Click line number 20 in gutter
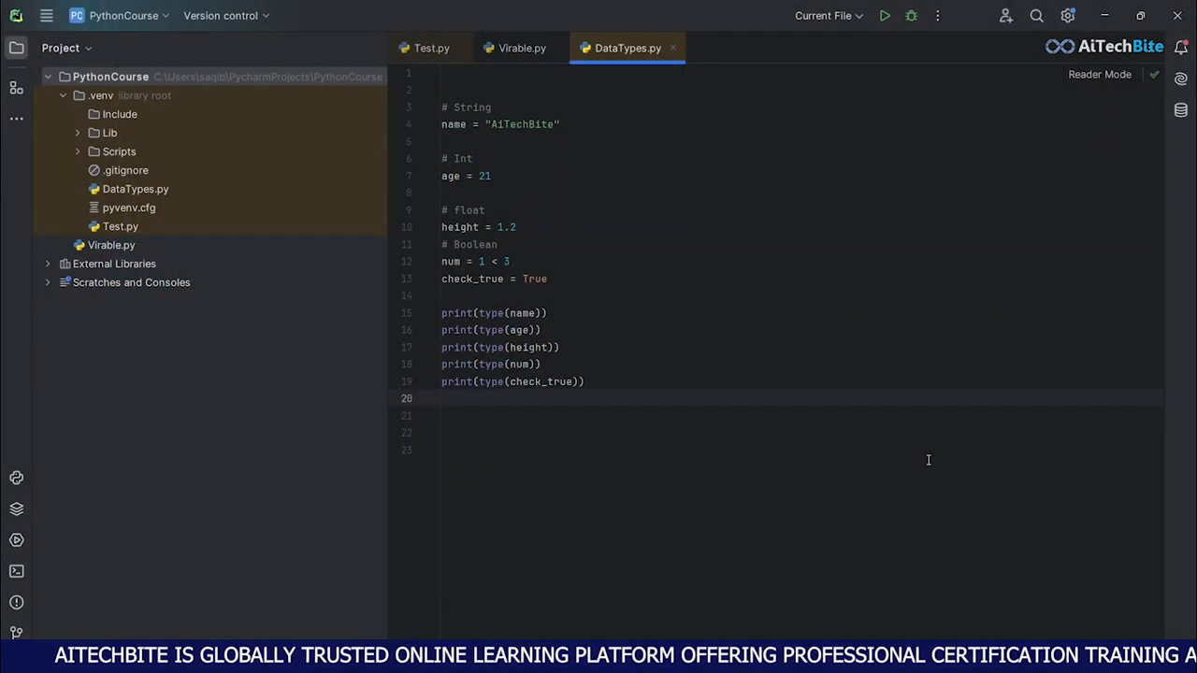1197x673 pixels. (406, 398)
